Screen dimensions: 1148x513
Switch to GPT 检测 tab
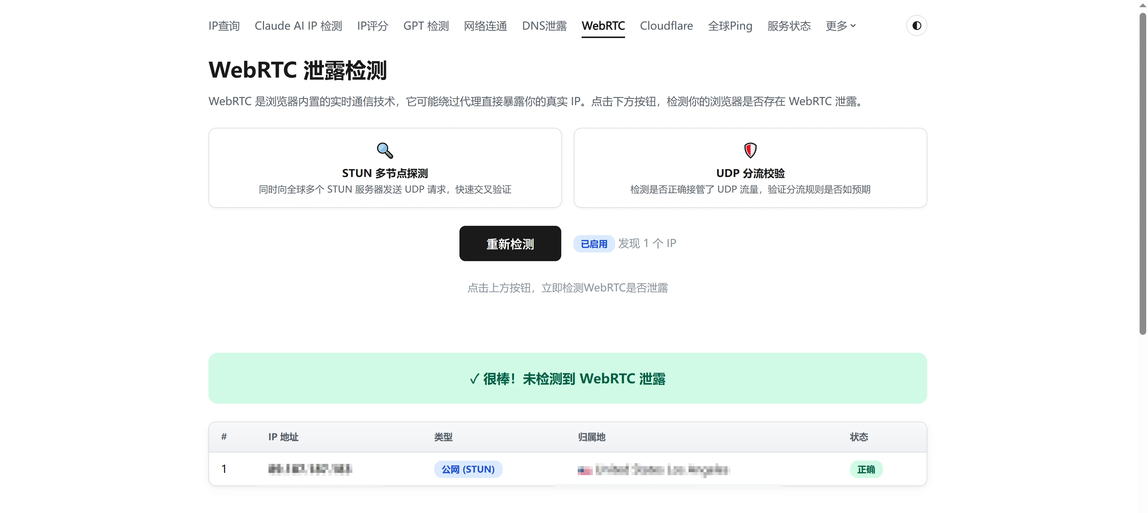(426, 26)
